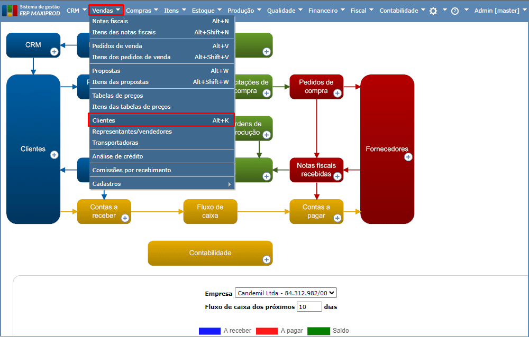
Task: Open the settings gear icon
Action: click(x=433, y=11)
